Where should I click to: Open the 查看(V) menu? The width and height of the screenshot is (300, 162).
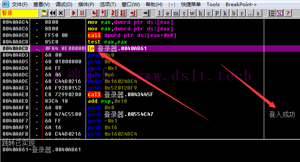point(41,4)
